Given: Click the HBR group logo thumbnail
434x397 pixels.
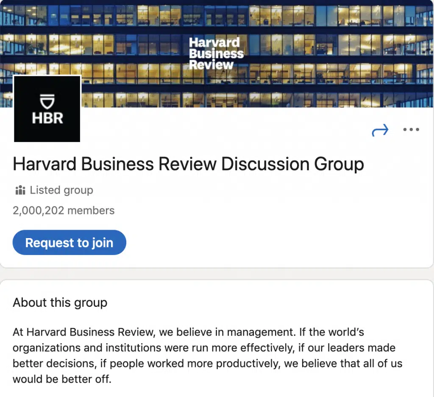Looking at the screenshot, I should coord(47,109).
